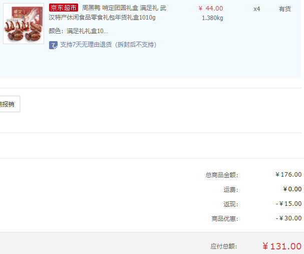Click the 颜色 满足礼礼盒 spec text

[x=79, y=31]
